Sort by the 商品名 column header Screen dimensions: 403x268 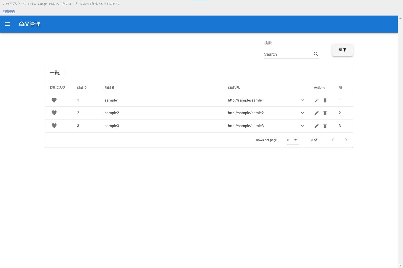(109, 87)
